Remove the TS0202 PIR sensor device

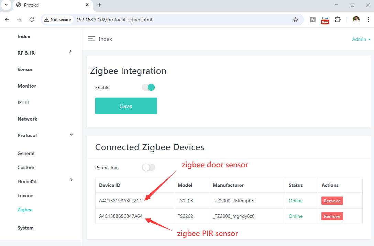coord(332,216)
